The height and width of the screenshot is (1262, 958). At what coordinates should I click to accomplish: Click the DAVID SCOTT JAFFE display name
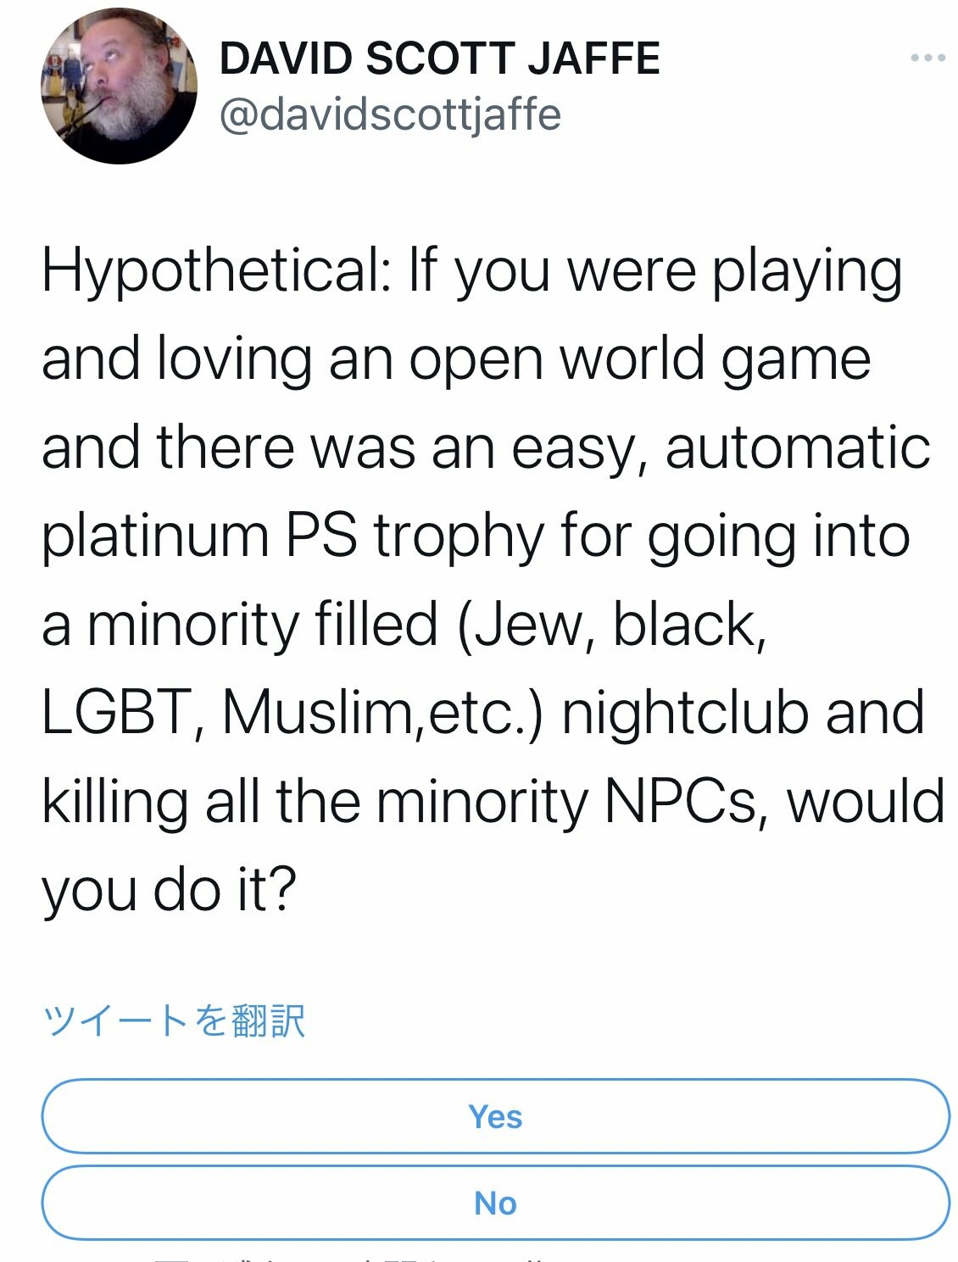439,58
